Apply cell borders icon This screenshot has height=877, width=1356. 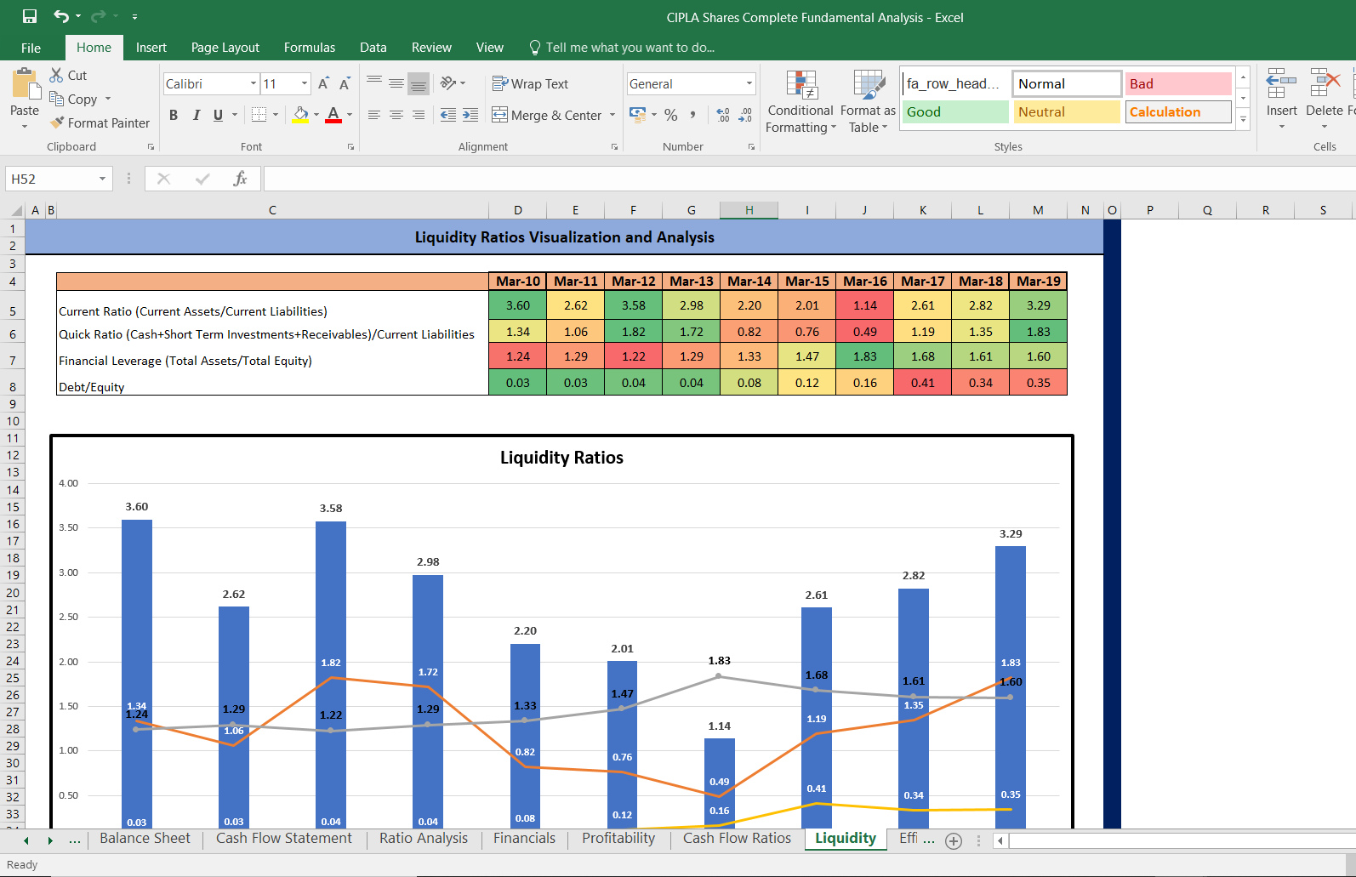[x=259, y=115]
